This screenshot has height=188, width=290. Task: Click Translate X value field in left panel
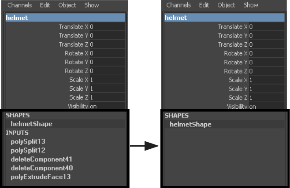(107, 27)
